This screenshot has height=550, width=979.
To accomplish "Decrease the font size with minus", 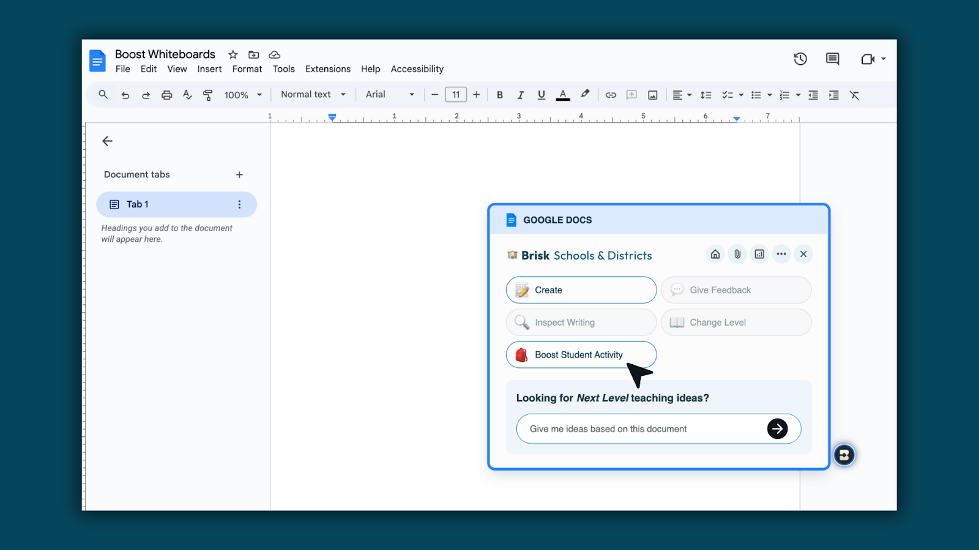I will click(434, 95).
